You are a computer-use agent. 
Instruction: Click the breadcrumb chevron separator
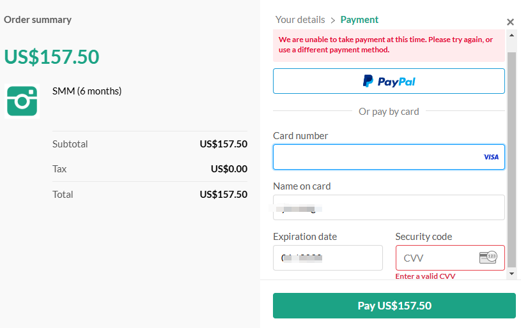click(333, 20)
